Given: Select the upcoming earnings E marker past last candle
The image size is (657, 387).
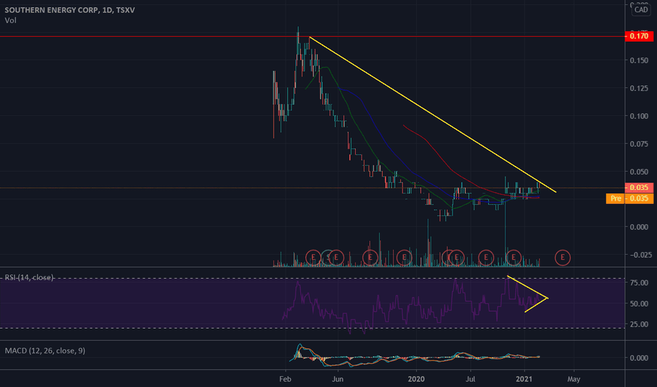Looking at the screenshot, I should click(x=563, y=258).
